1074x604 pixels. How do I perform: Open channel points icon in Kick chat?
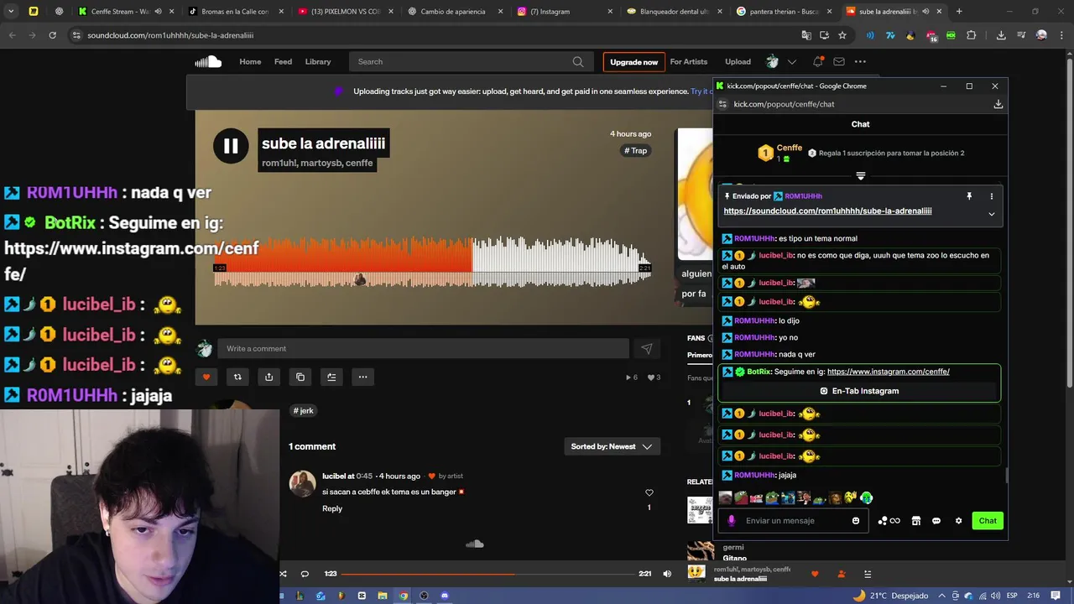coord(889,521)
